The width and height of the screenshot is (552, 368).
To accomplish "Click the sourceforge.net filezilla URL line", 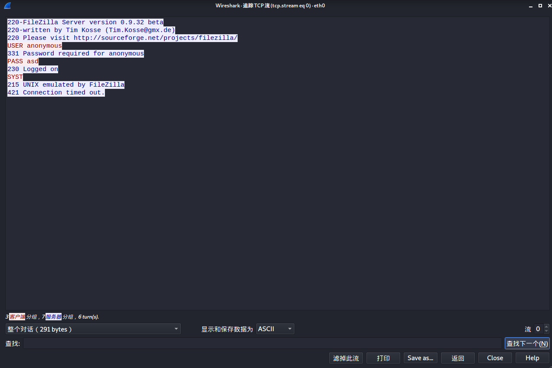I will click(x=122, y=38).
